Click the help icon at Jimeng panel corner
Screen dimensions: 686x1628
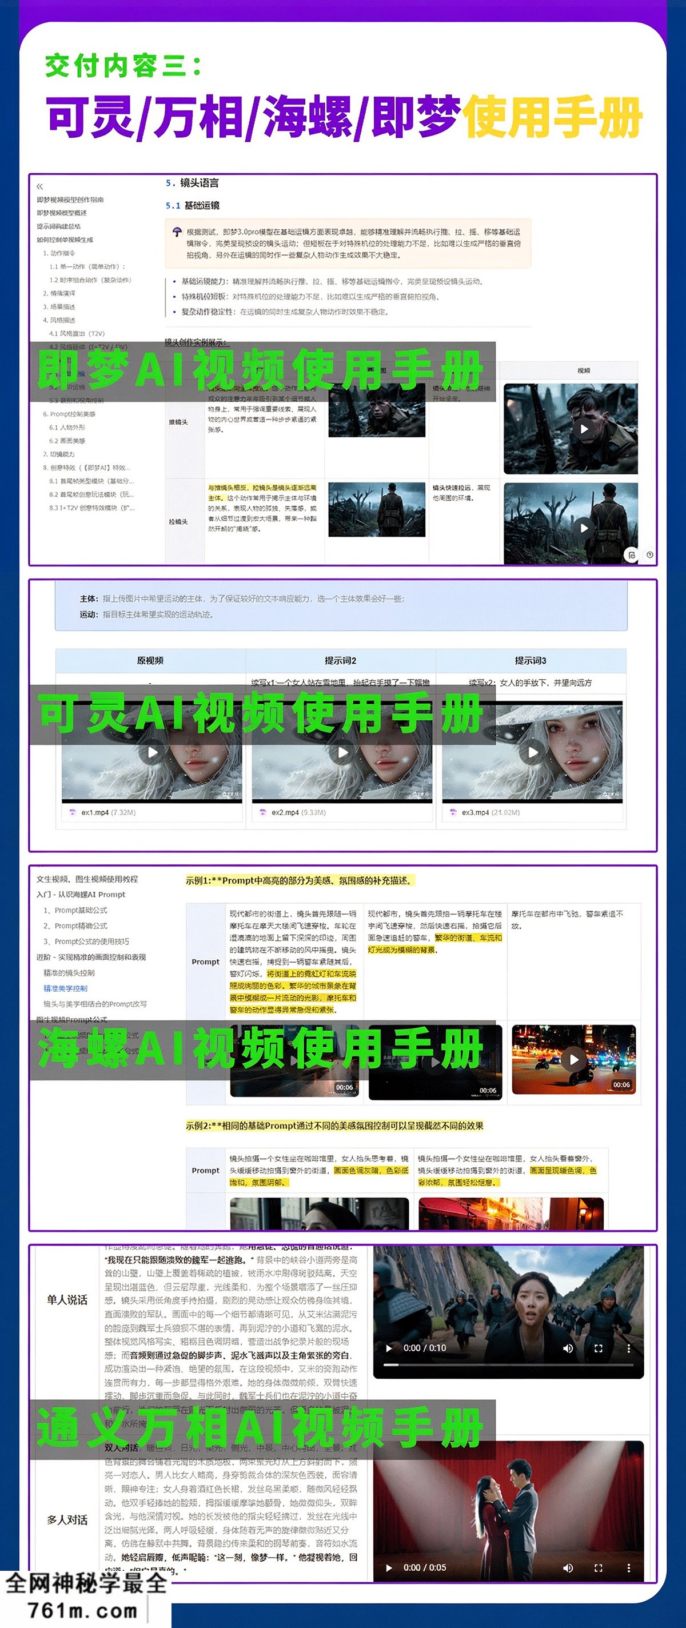pos(649,554)
